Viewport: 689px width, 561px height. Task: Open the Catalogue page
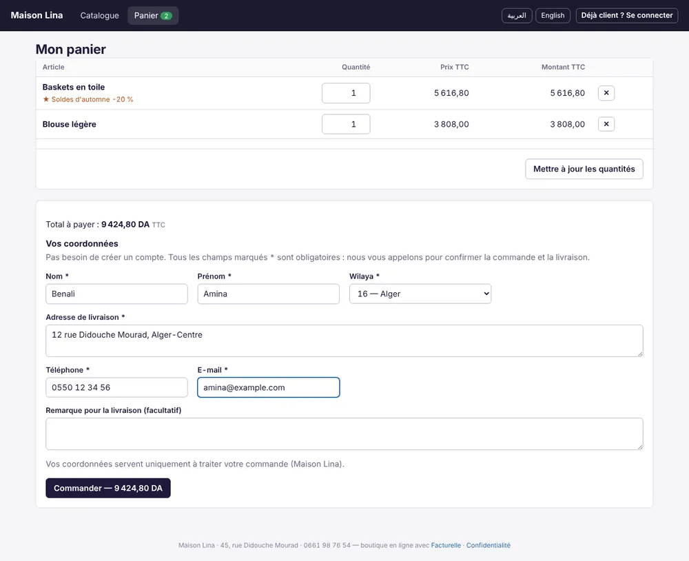[99, 15]
